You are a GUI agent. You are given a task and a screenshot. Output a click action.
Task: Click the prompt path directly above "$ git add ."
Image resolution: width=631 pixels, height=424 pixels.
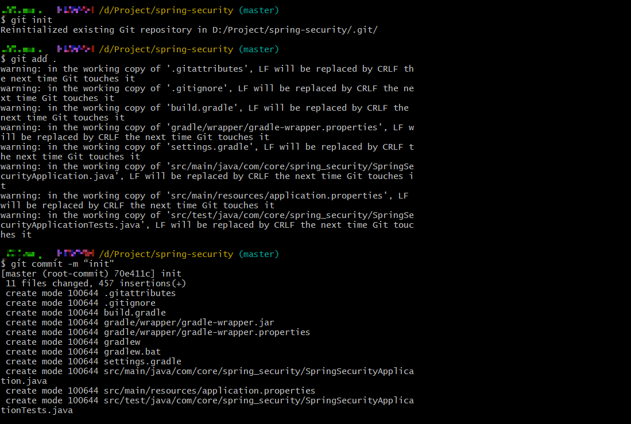click(x=166, y=49)
